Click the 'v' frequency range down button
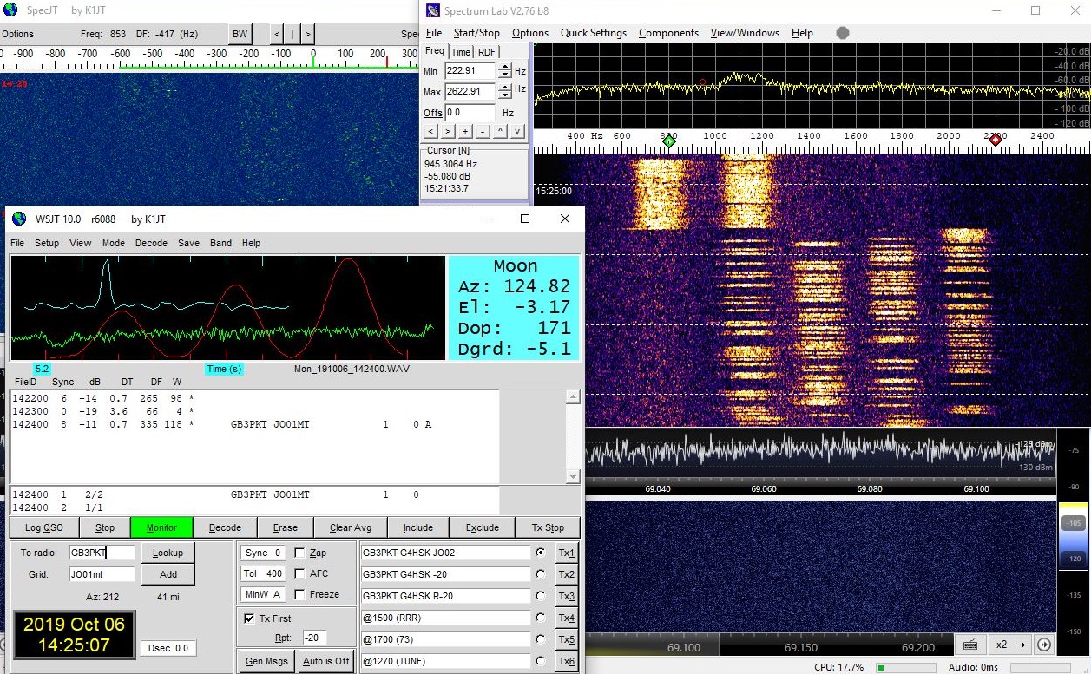 click(x=517, y=131)
